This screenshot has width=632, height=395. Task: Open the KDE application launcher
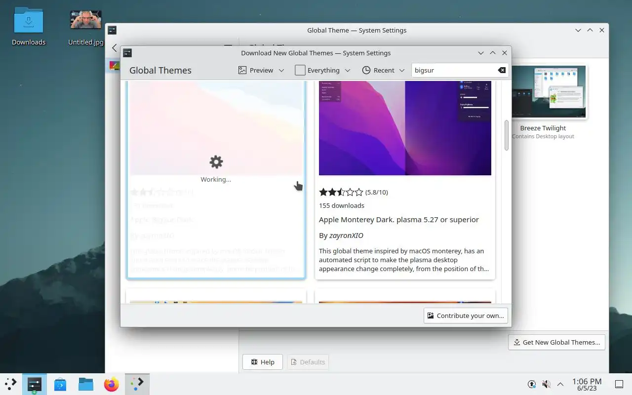10,384
